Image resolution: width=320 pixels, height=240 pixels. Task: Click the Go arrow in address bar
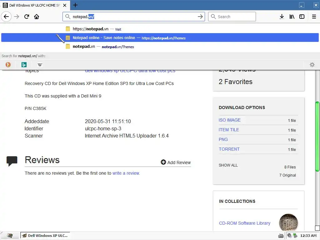coord(200,17)
